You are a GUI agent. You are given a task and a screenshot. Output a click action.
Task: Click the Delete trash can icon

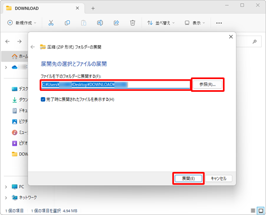click(132, 23)
